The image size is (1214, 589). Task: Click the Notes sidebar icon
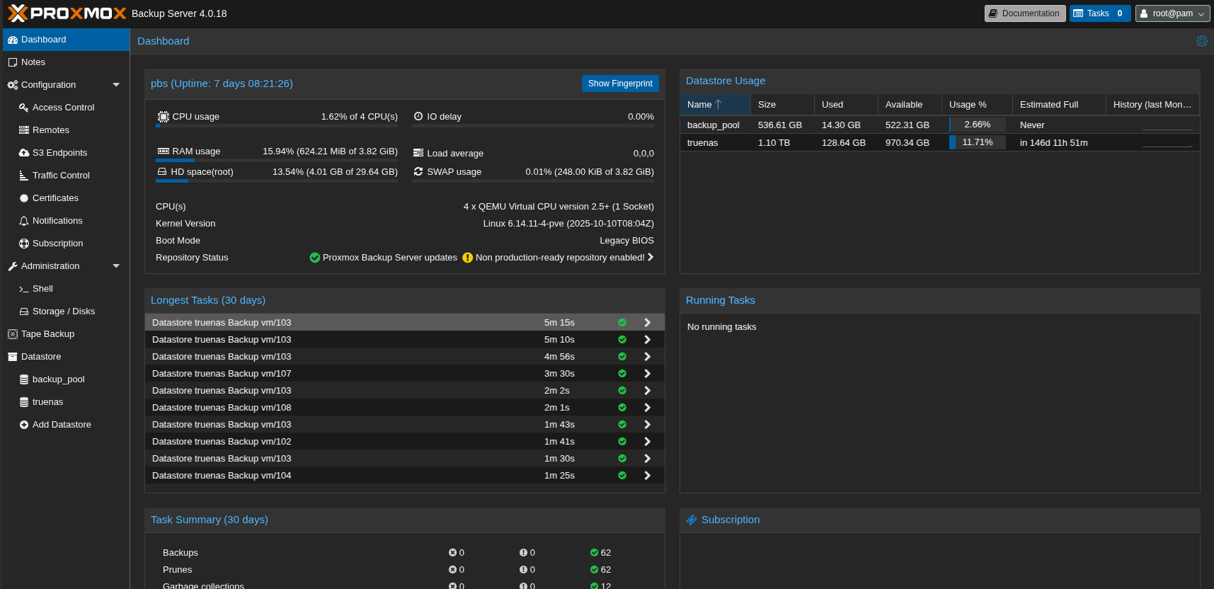pos(12,62)
